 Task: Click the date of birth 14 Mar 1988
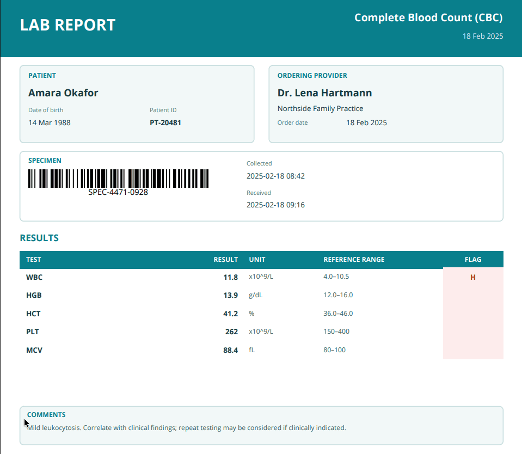(50, 122)
